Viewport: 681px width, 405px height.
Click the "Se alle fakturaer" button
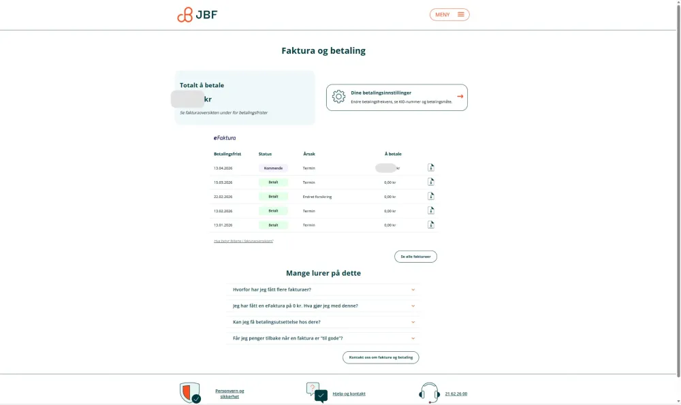(415, 257)
